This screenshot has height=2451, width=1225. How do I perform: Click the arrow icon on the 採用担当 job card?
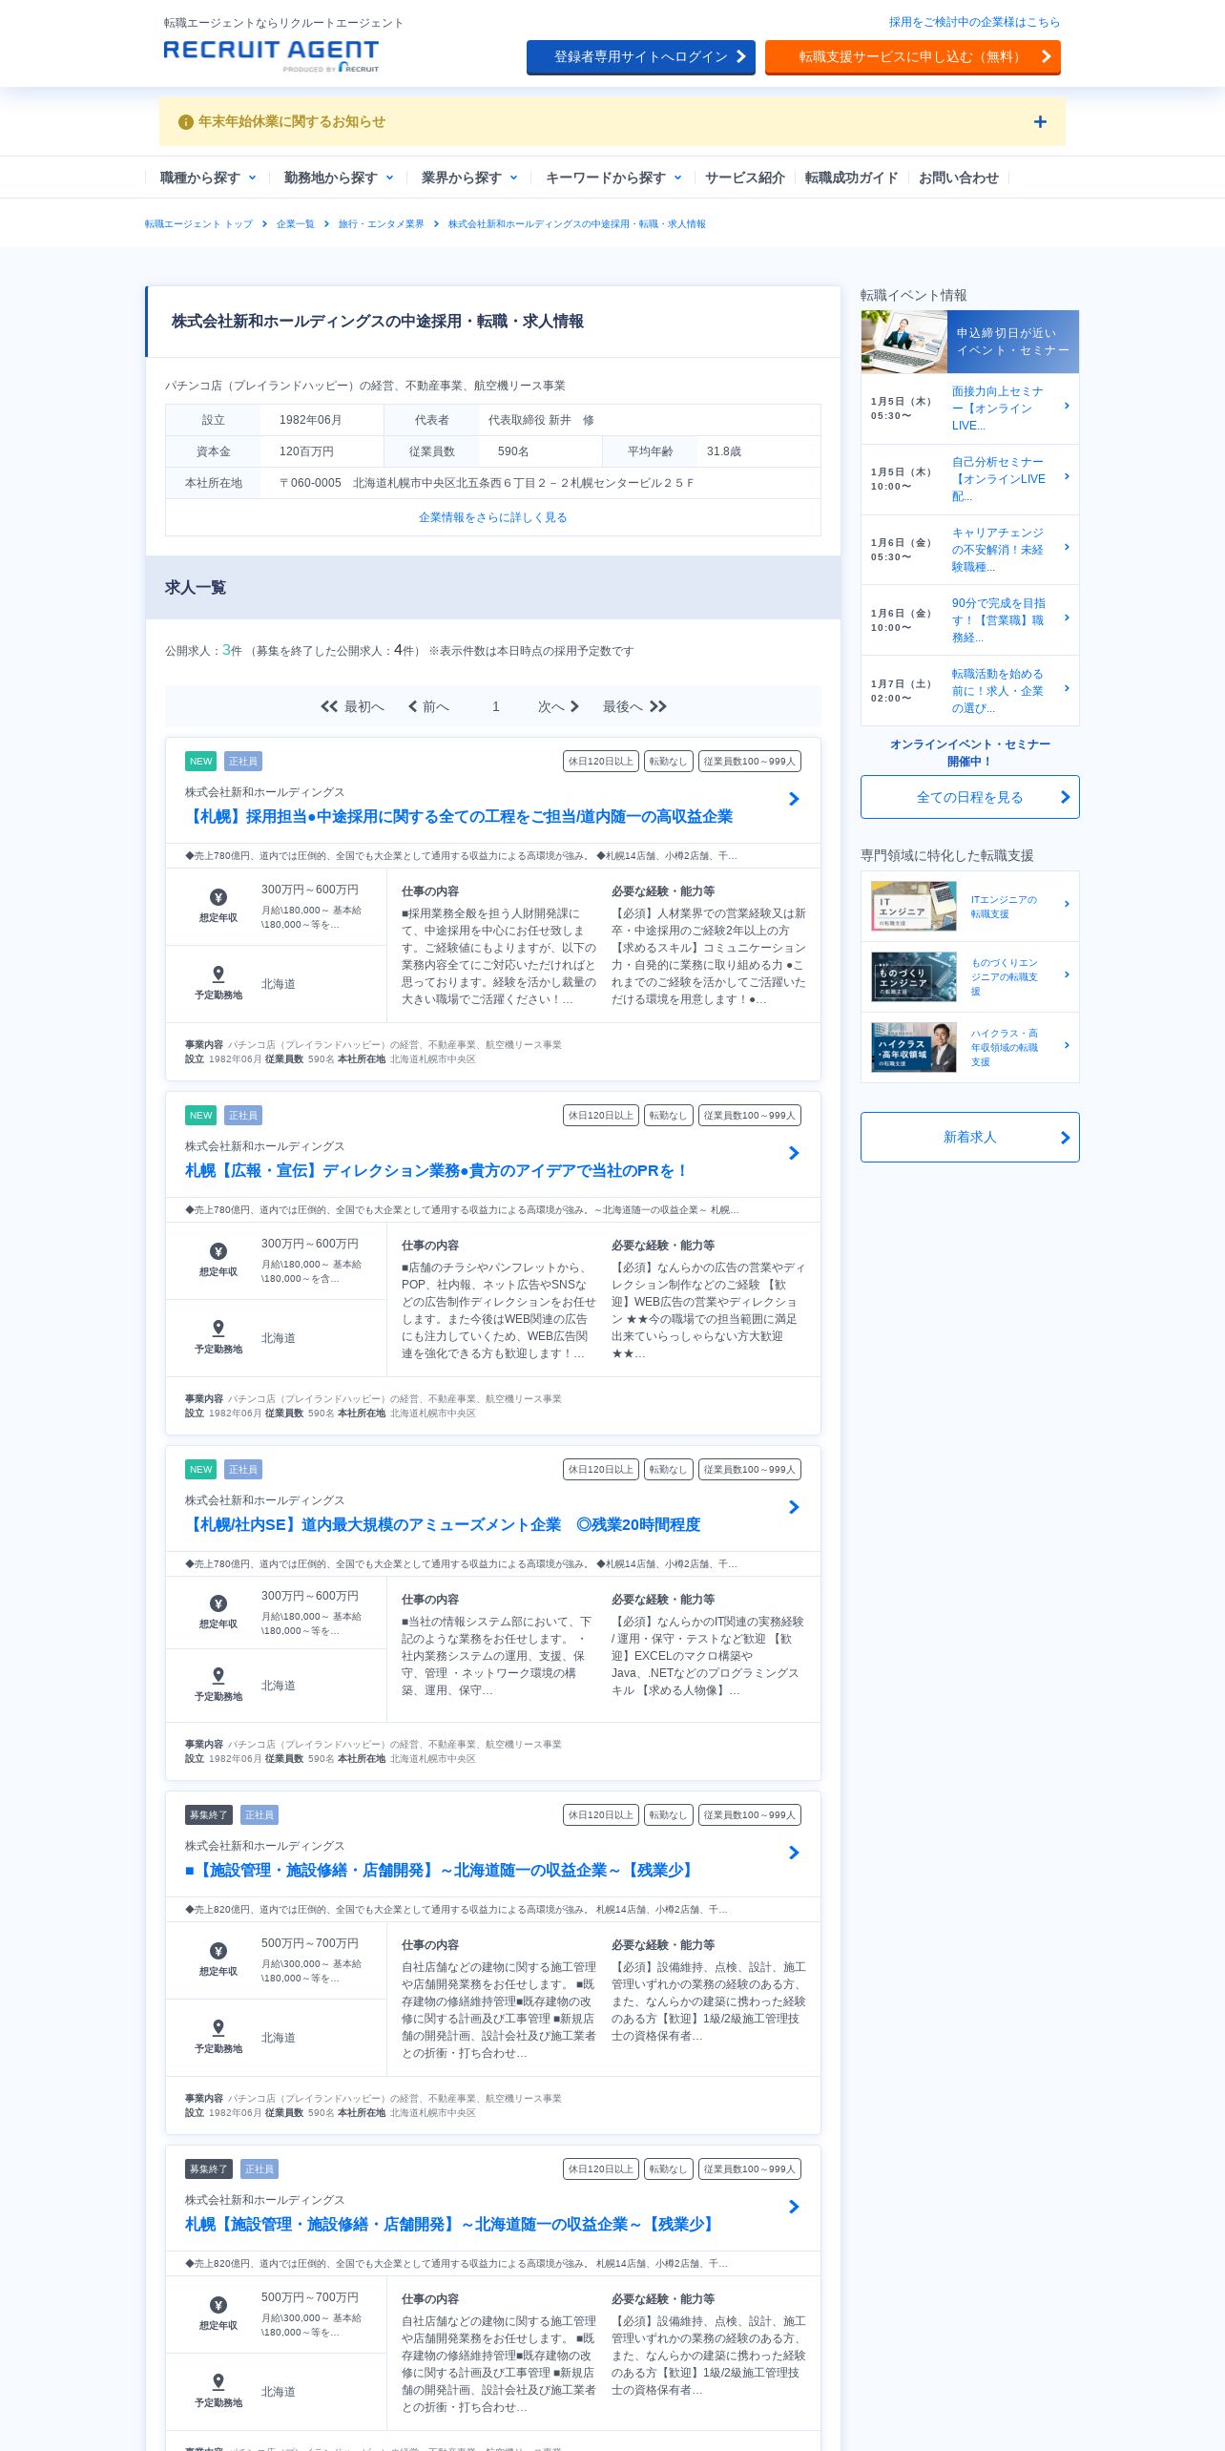[x=794, y=799]
